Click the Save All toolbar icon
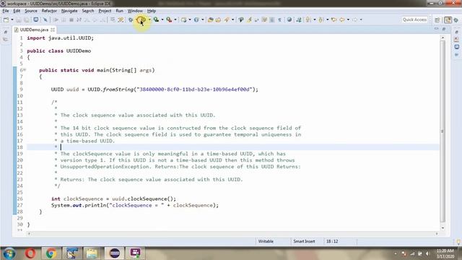The image size is (462, 260). tap(27, 19)
